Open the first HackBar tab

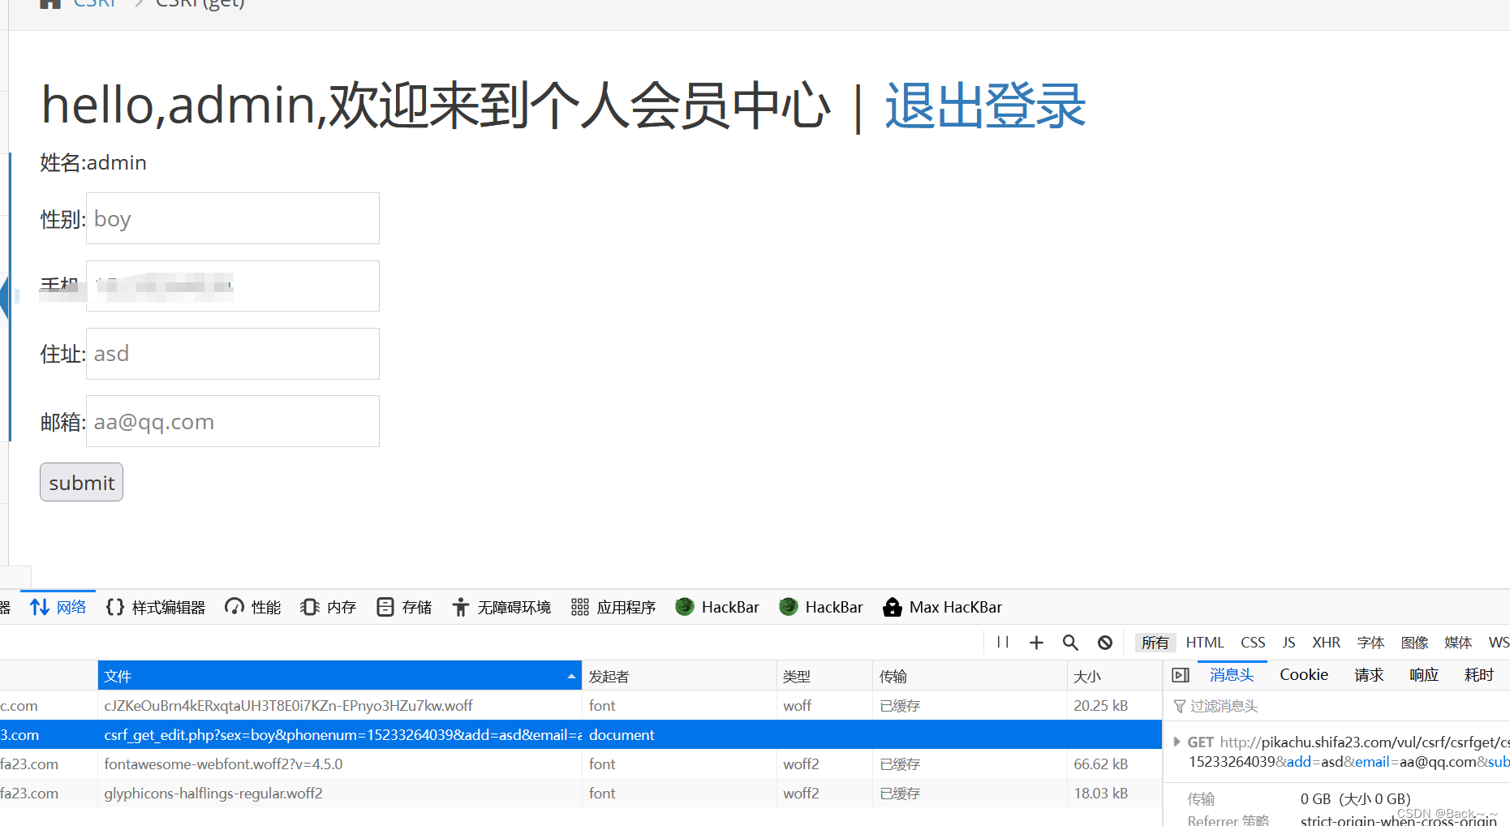(717, 607)
